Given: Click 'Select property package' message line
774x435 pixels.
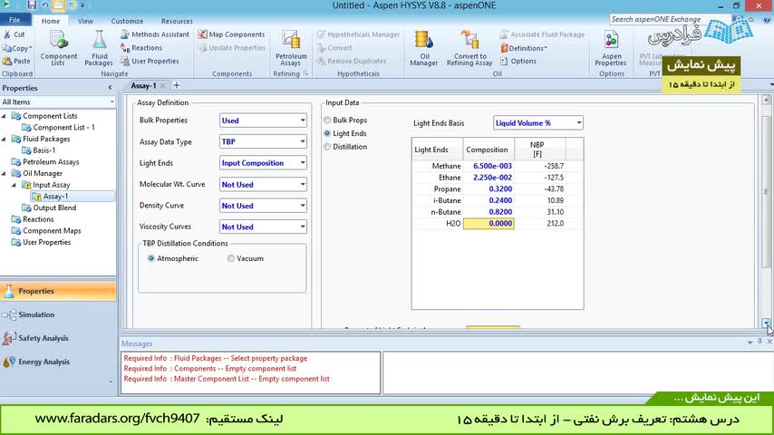Looking at the screenshot, I should pyautogui.click(x=215, y=359).
